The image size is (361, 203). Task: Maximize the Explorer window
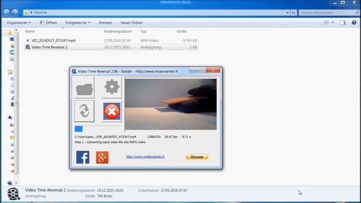pyautogui.click(x=343, y=2)
